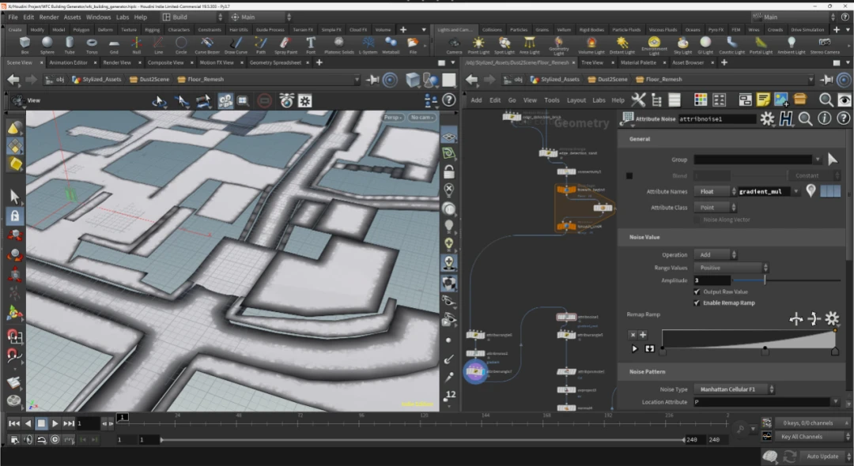Screen dimensions: 854x466
Task: Toggle Output Raw Value checkbox
Action: [697, 291]
